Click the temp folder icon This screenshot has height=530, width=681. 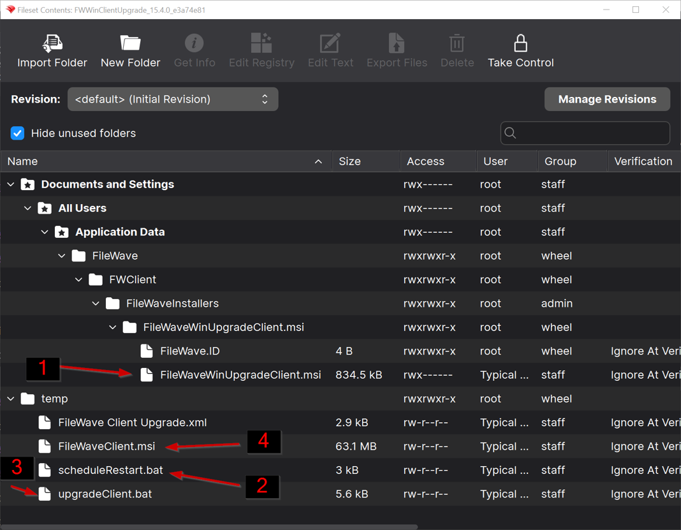point(28,399)
